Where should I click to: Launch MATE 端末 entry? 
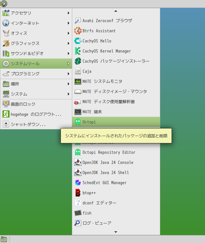[116, 112]
